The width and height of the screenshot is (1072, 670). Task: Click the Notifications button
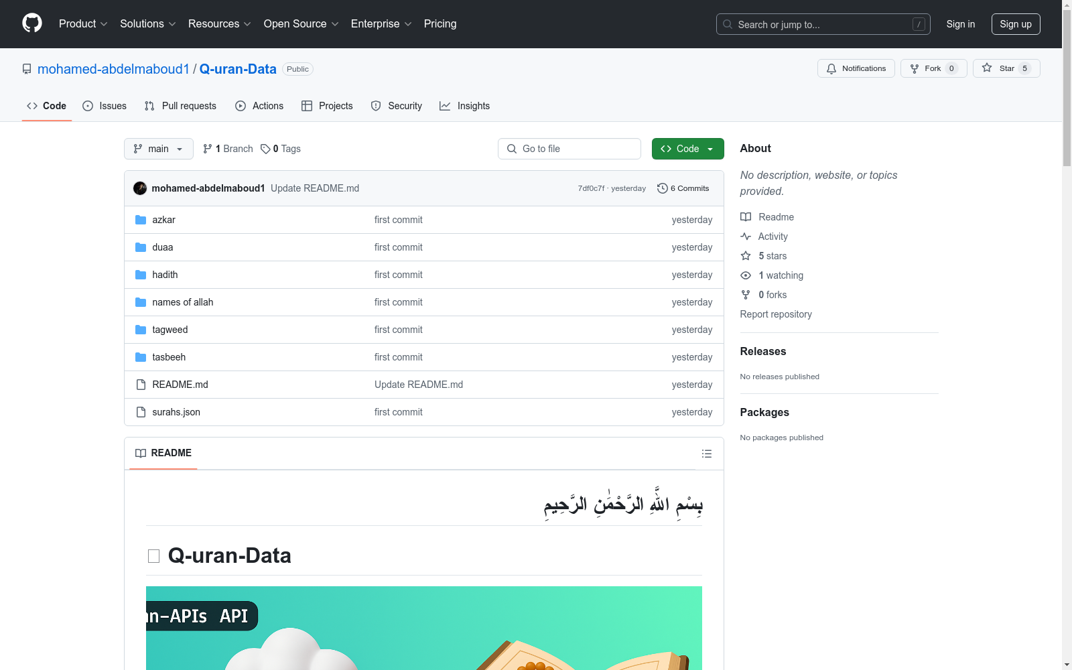856,68
